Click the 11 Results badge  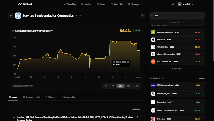click(136, 110)
